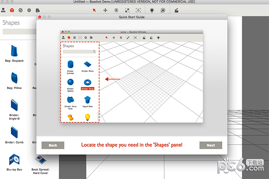This screenshot has height=179, width=269.
Task: Select the red arrow selection tool
Action: (94, 10)
